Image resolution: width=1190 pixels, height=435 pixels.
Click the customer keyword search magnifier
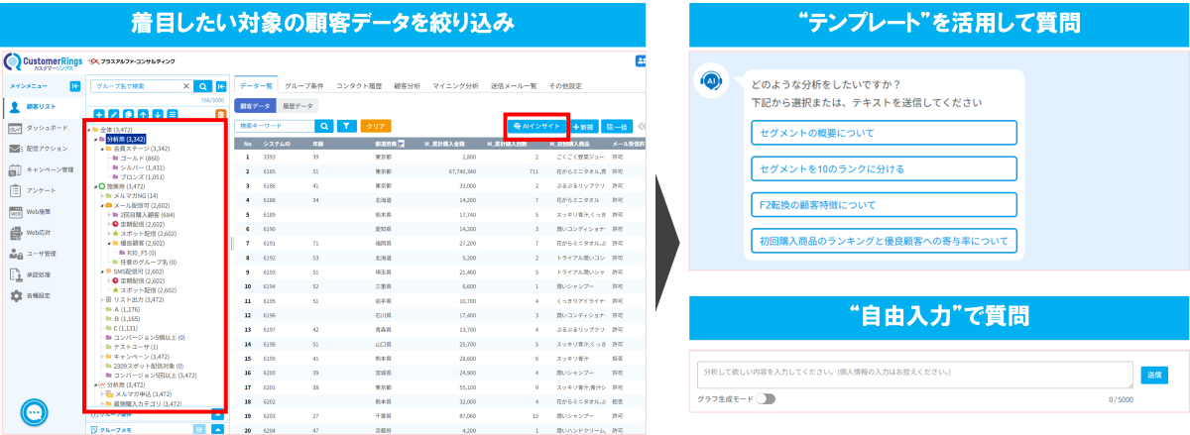(324, 126)
